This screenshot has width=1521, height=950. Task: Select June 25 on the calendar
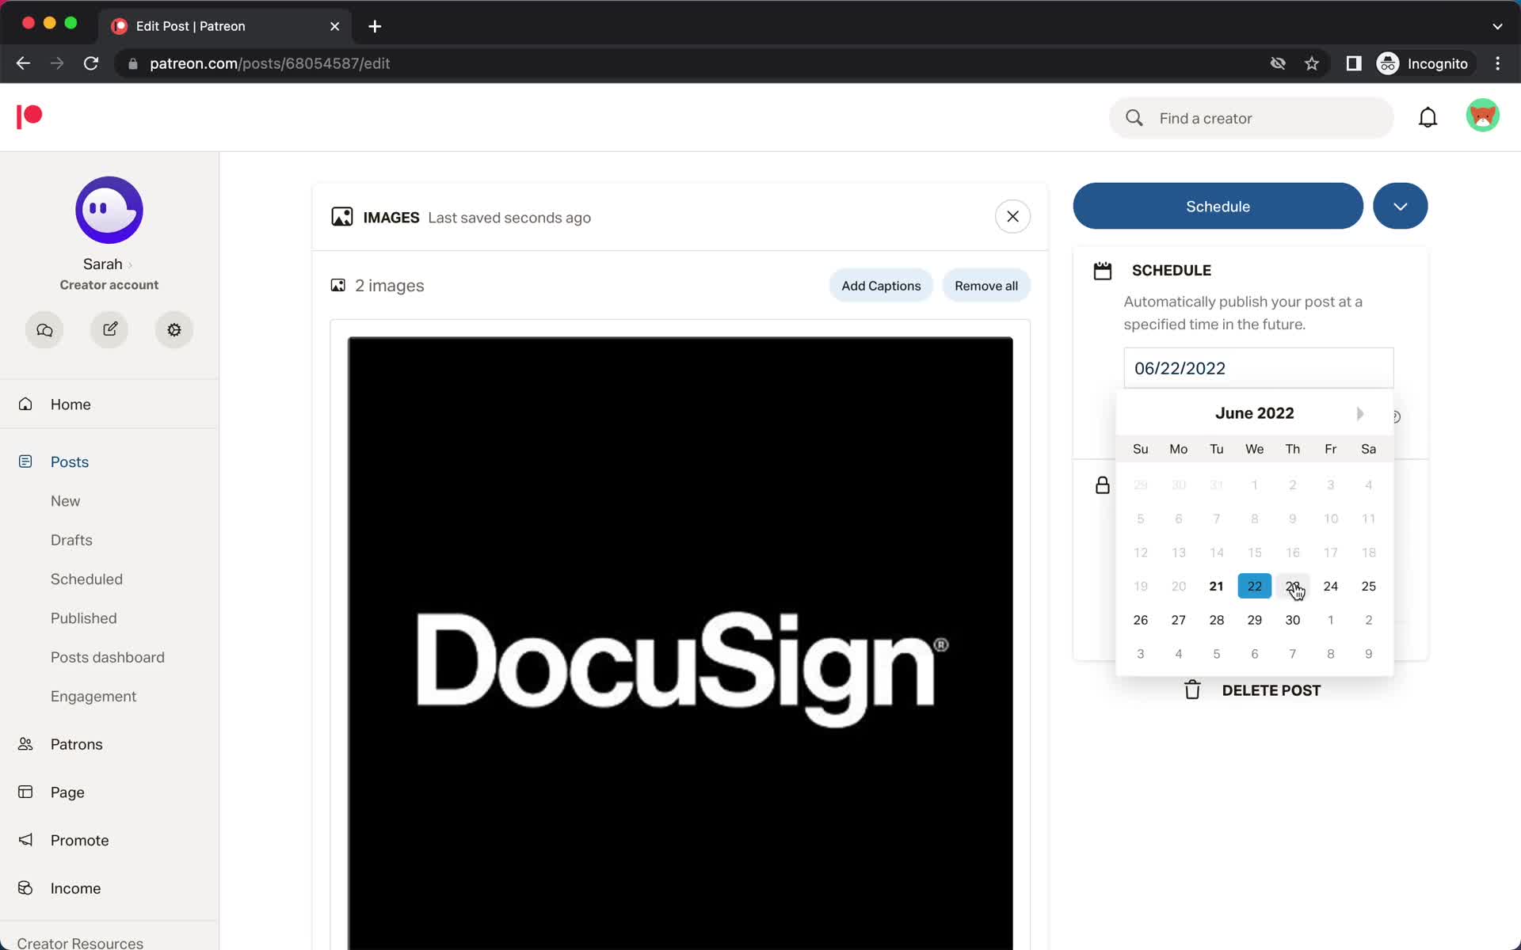[1369, 586]
